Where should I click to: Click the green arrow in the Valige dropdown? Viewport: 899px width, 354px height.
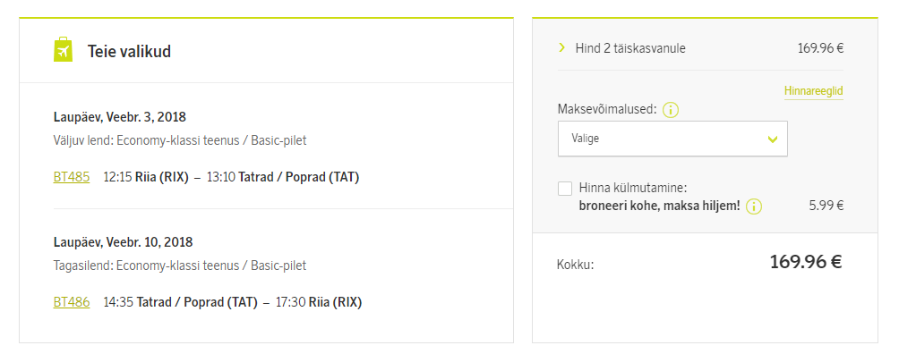tap(772, 139)
